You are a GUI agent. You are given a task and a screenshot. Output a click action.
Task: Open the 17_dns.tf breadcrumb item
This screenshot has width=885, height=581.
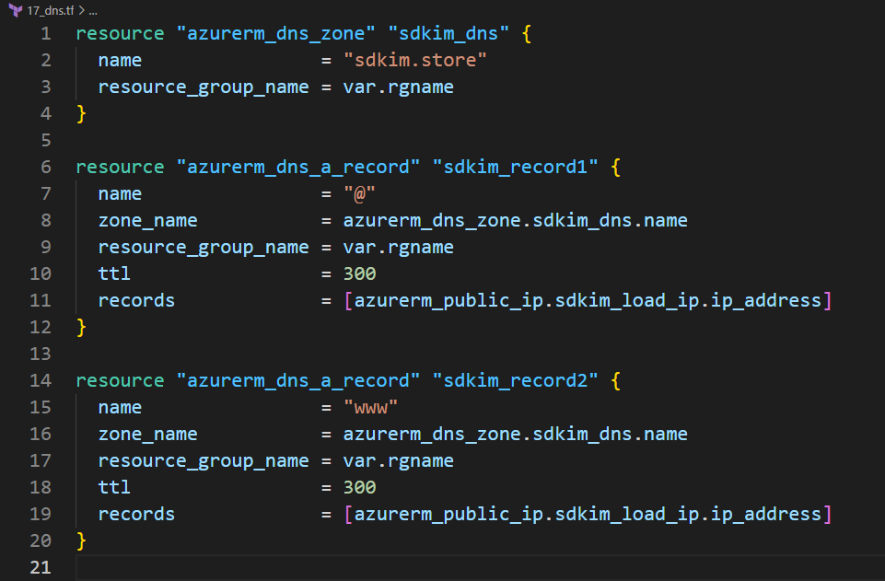tap(51, 10)
